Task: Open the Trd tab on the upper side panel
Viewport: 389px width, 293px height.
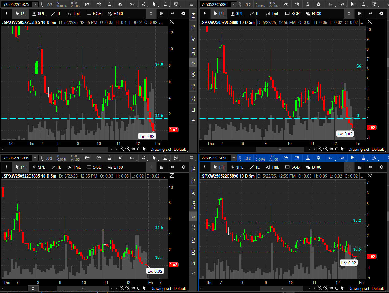Action: point(193,15)
